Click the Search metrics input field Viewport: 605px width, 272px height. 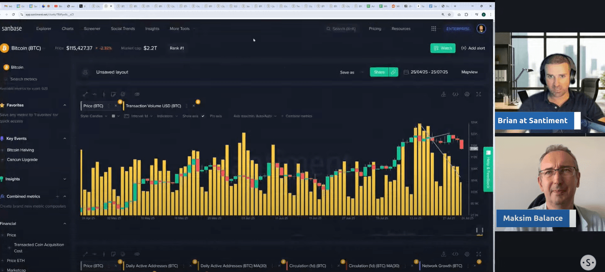pos(24,79)
